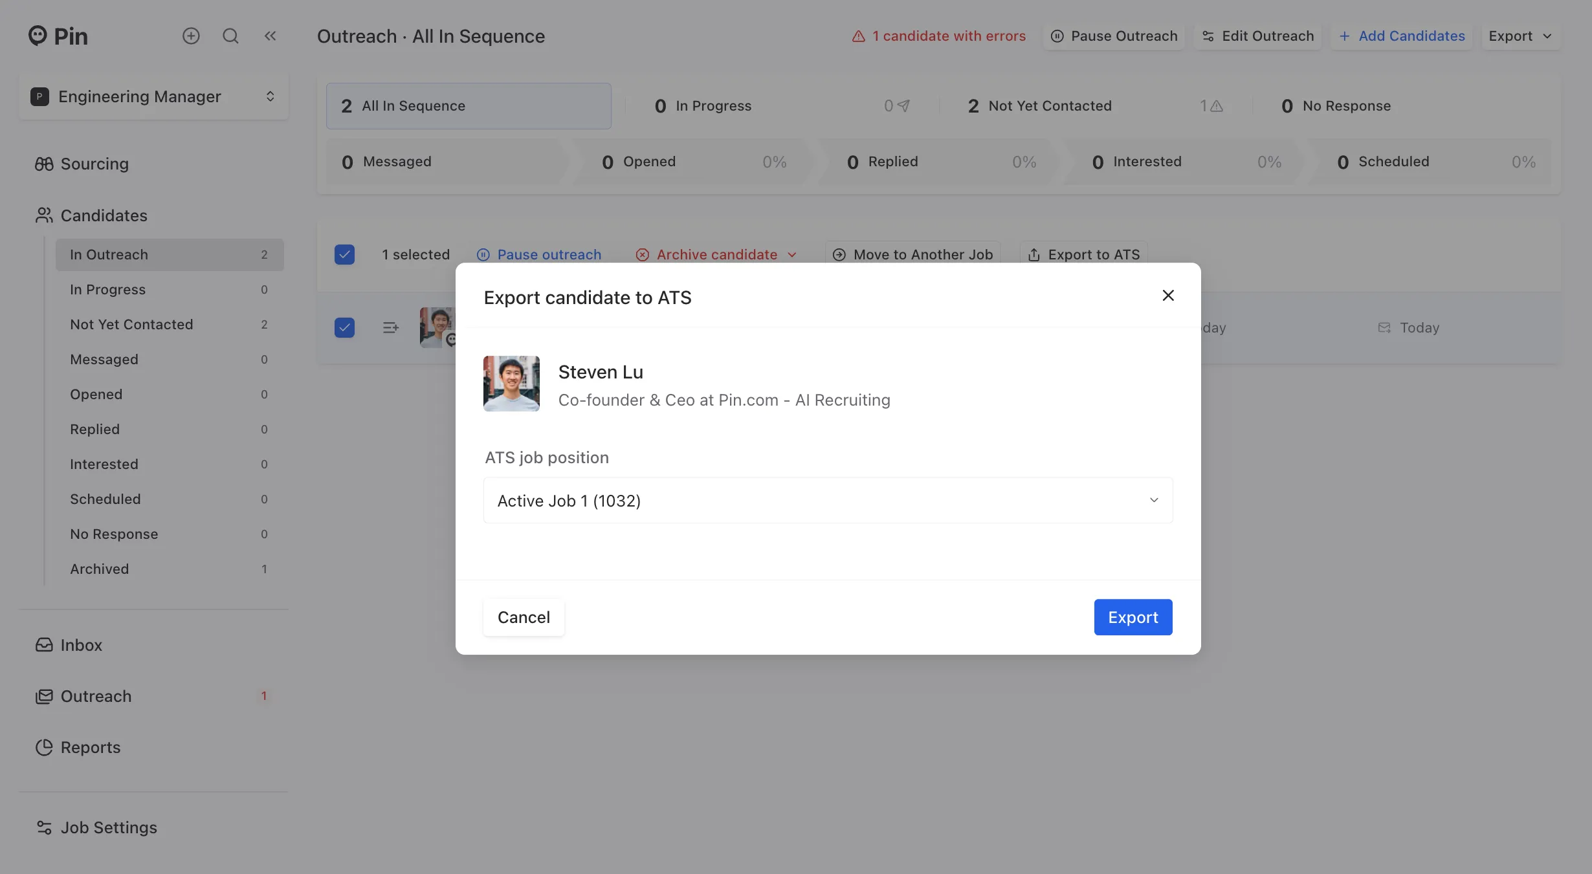Select the Replied funnel stage
Image resolution: width=1592 pixels, height=874 pixels.
pyautogui.click(x=938, y=162)
